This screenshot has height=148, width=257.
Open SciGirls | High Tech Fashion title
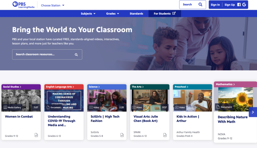click(x=105, y=119)
